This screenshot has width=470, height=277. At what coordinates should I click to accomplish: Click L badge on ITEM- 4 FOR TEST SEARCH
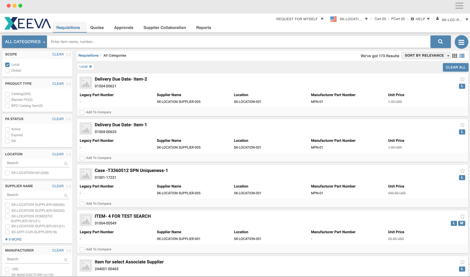454,223
